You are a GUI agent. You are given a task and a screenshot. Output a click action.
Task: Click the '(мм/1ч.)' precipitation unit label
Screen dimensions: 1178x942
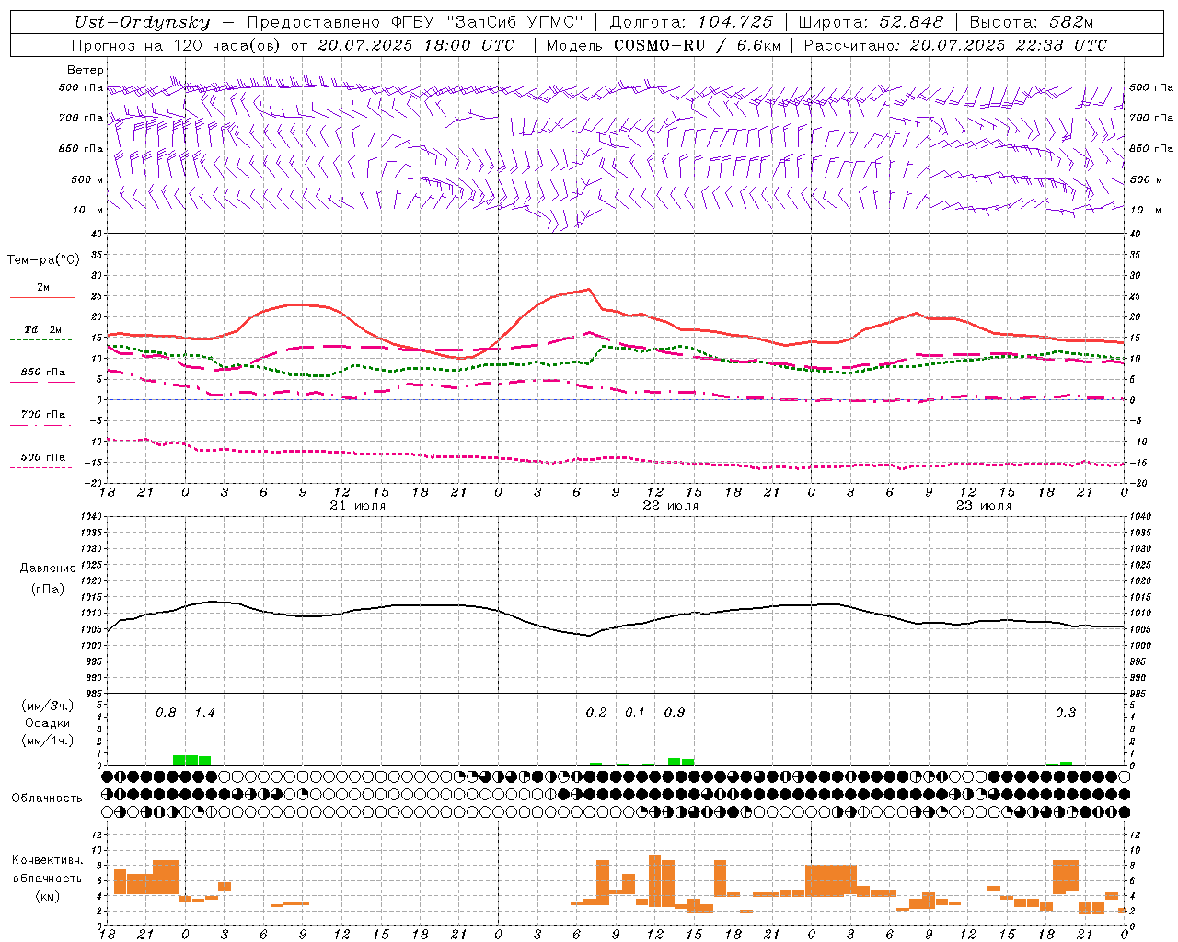(x=48, y=741)
